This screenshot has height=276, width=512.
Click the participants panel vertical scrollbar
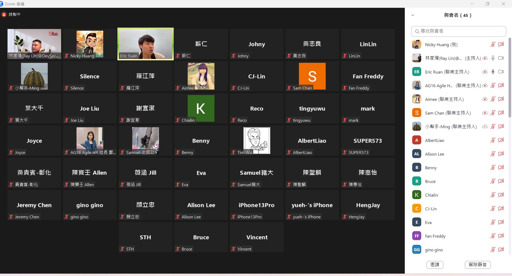point(510,78)
